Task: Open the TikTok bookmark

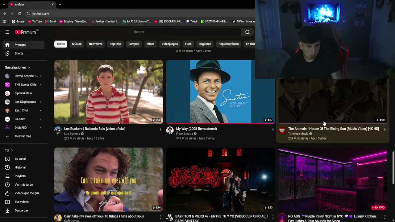Action: [244, 22]
